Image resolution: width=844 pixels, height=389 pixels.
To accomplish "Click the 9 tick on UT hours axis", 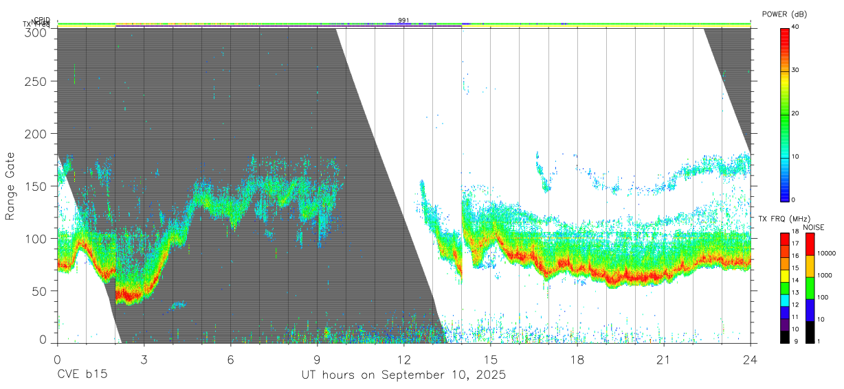I will (x=317, y=359).
